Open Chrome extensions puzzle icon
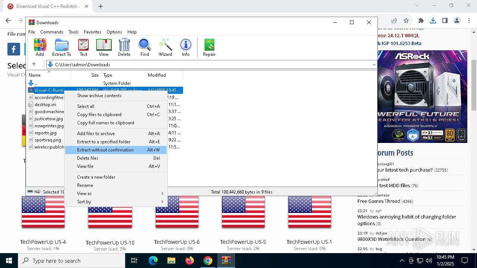The image size is (477, 268). pos(421,20)
